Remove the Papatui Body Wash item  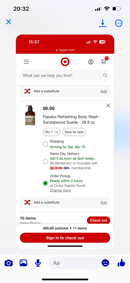point(108,106)
